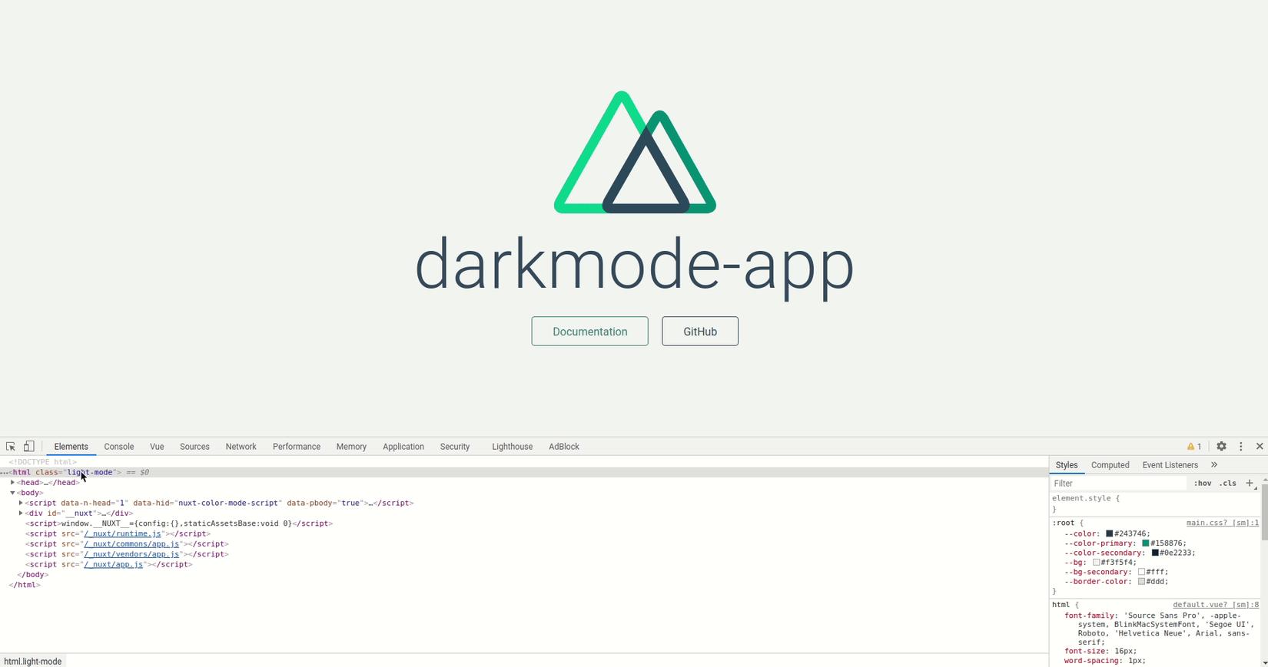The image size is (1268, 667).
Task: Open the Security tab
Action: tap(455, 447)
